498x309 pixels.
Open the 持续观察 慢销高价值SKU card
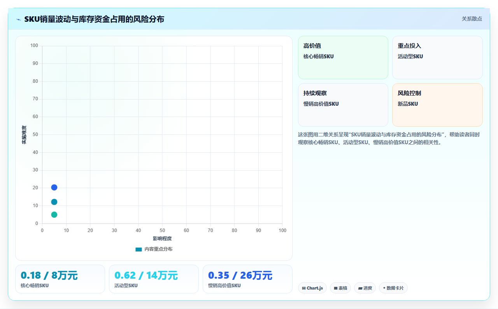pos(343,105)
